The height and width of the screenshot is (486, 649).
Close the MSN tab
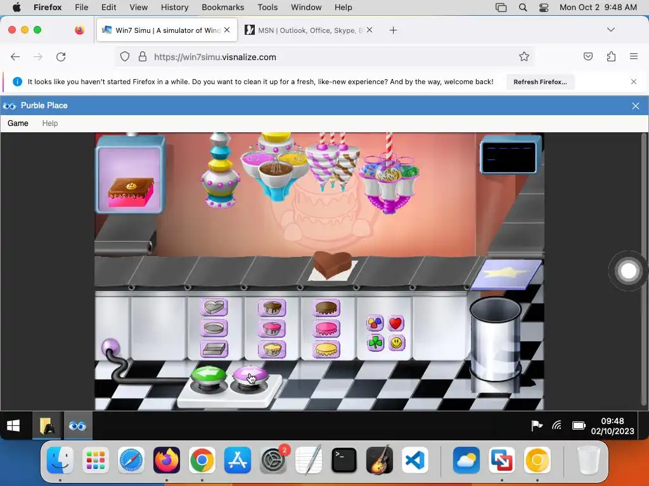pos(369,30)
